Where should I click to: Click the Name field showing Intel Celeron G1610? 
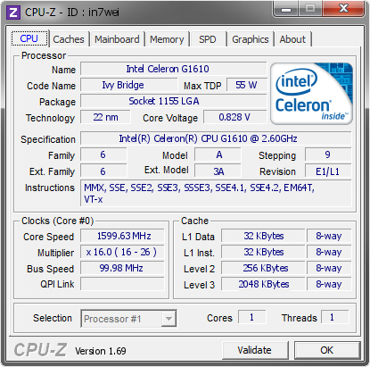[x=174, y=69]
